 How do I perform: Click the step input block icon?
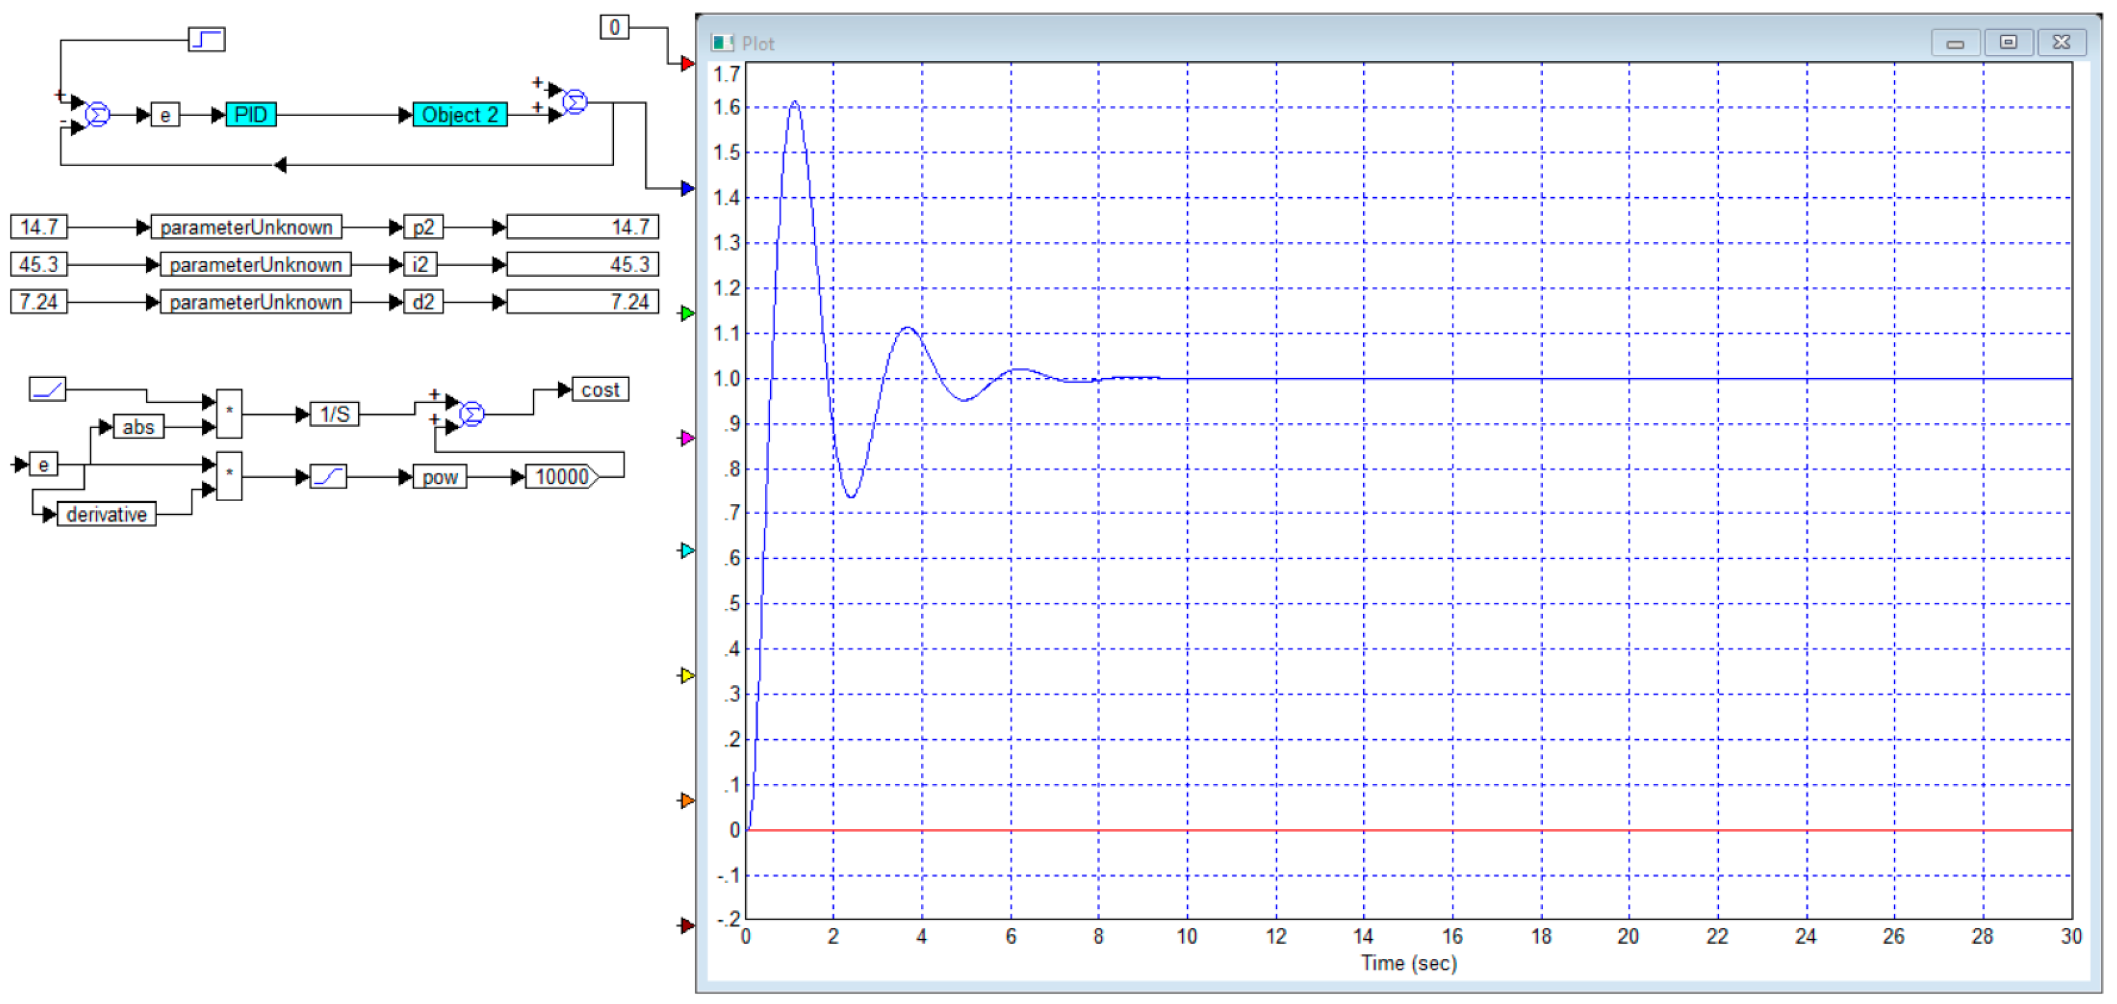pyautogui.click(x=206, y=39)
